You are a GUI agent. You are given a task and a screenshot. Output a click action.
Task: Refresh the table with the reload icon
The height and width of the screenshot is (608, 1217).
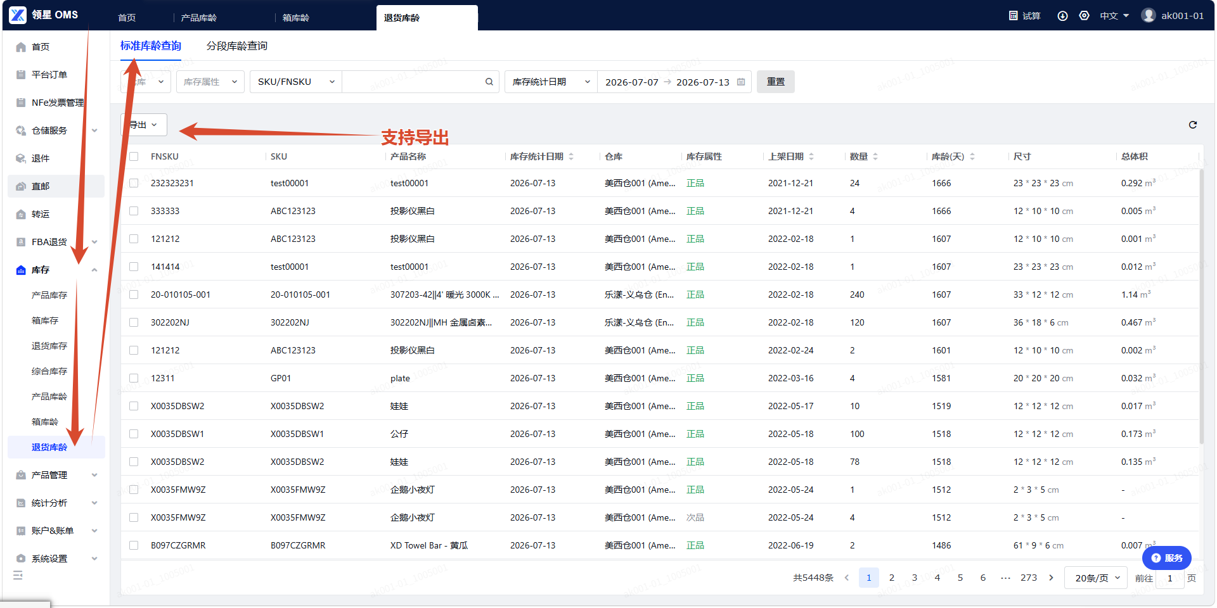tap(1193, 125)
